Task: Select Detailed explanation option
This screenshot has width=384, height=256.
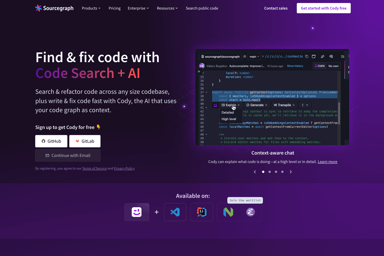Action: (x=228, y=112)
